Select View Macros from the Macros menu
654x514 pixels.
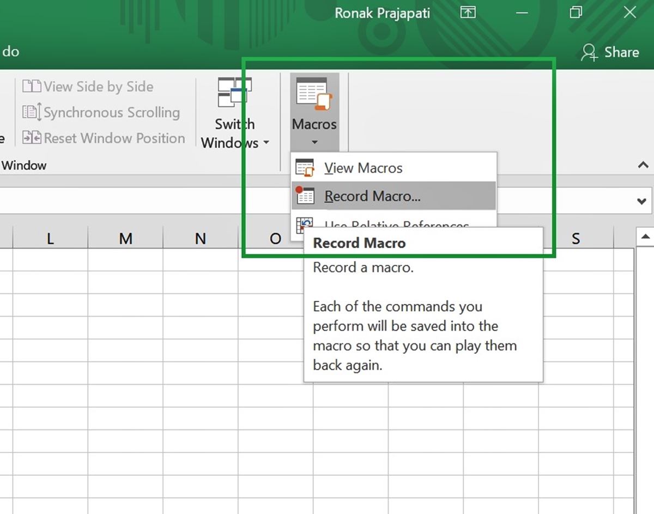coord(364,167)
